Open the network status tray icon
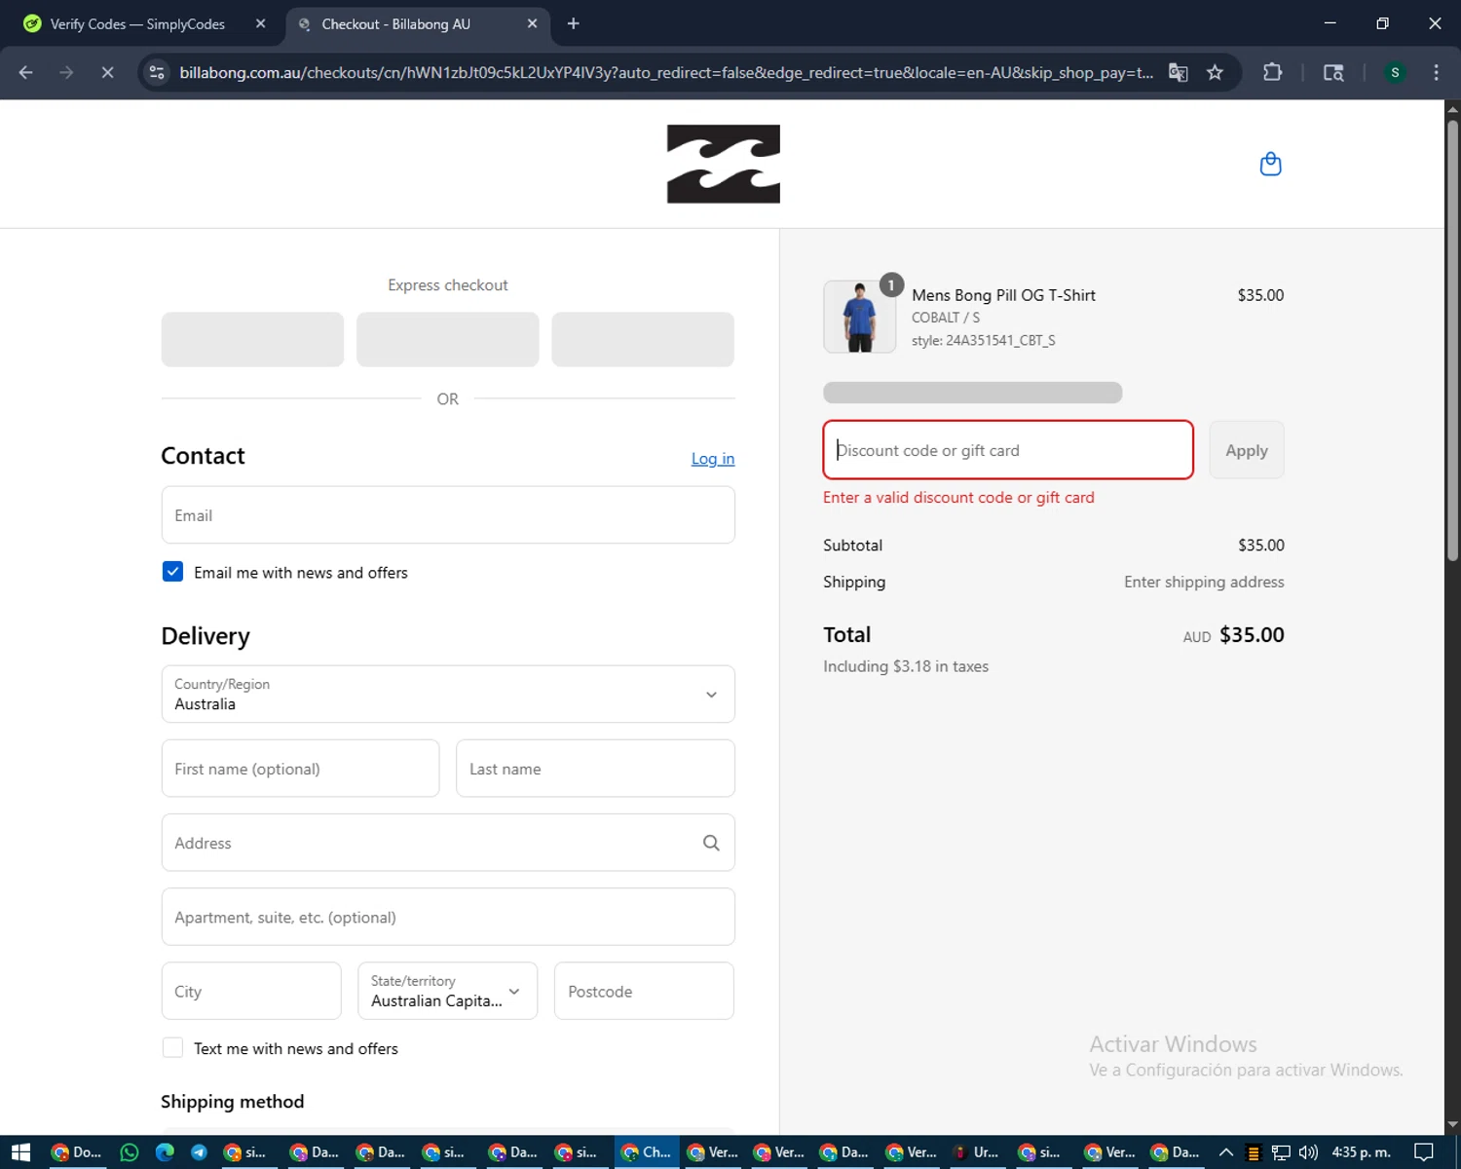 [1281, 1151]
